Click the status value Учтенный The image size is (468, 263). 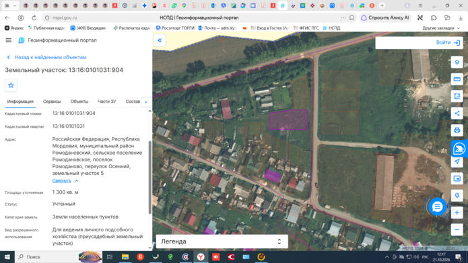[x=64, y=204]
